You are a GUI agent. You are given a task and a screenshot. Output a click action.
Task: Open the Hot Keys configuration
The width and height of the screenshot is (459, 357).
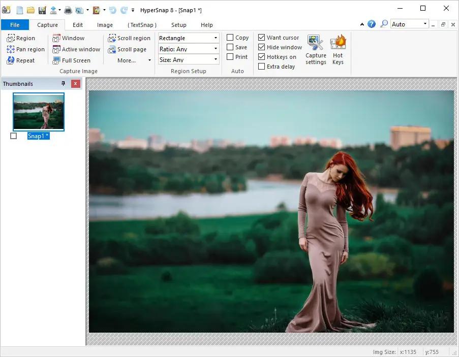(x=338, y=50)
